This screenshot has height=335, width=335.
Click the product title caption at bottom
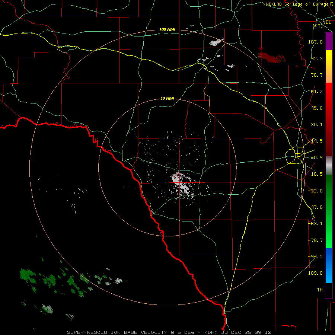tap(169, 332)
